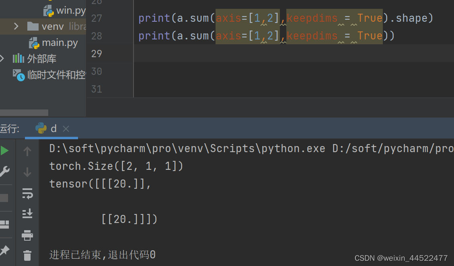Restore layout icon in the run sidebar

(4, 225)
